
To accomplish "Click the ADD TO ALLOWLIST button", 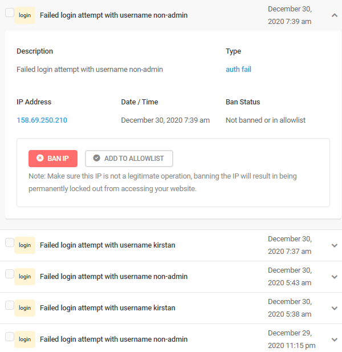I will point(129,159).
